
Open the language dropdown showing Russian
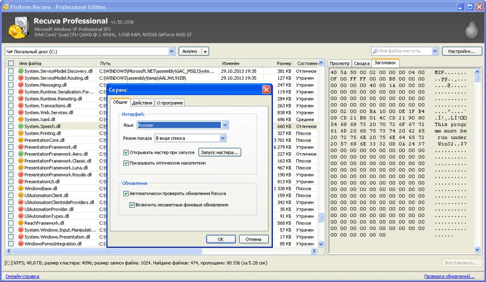click(224, 125)
